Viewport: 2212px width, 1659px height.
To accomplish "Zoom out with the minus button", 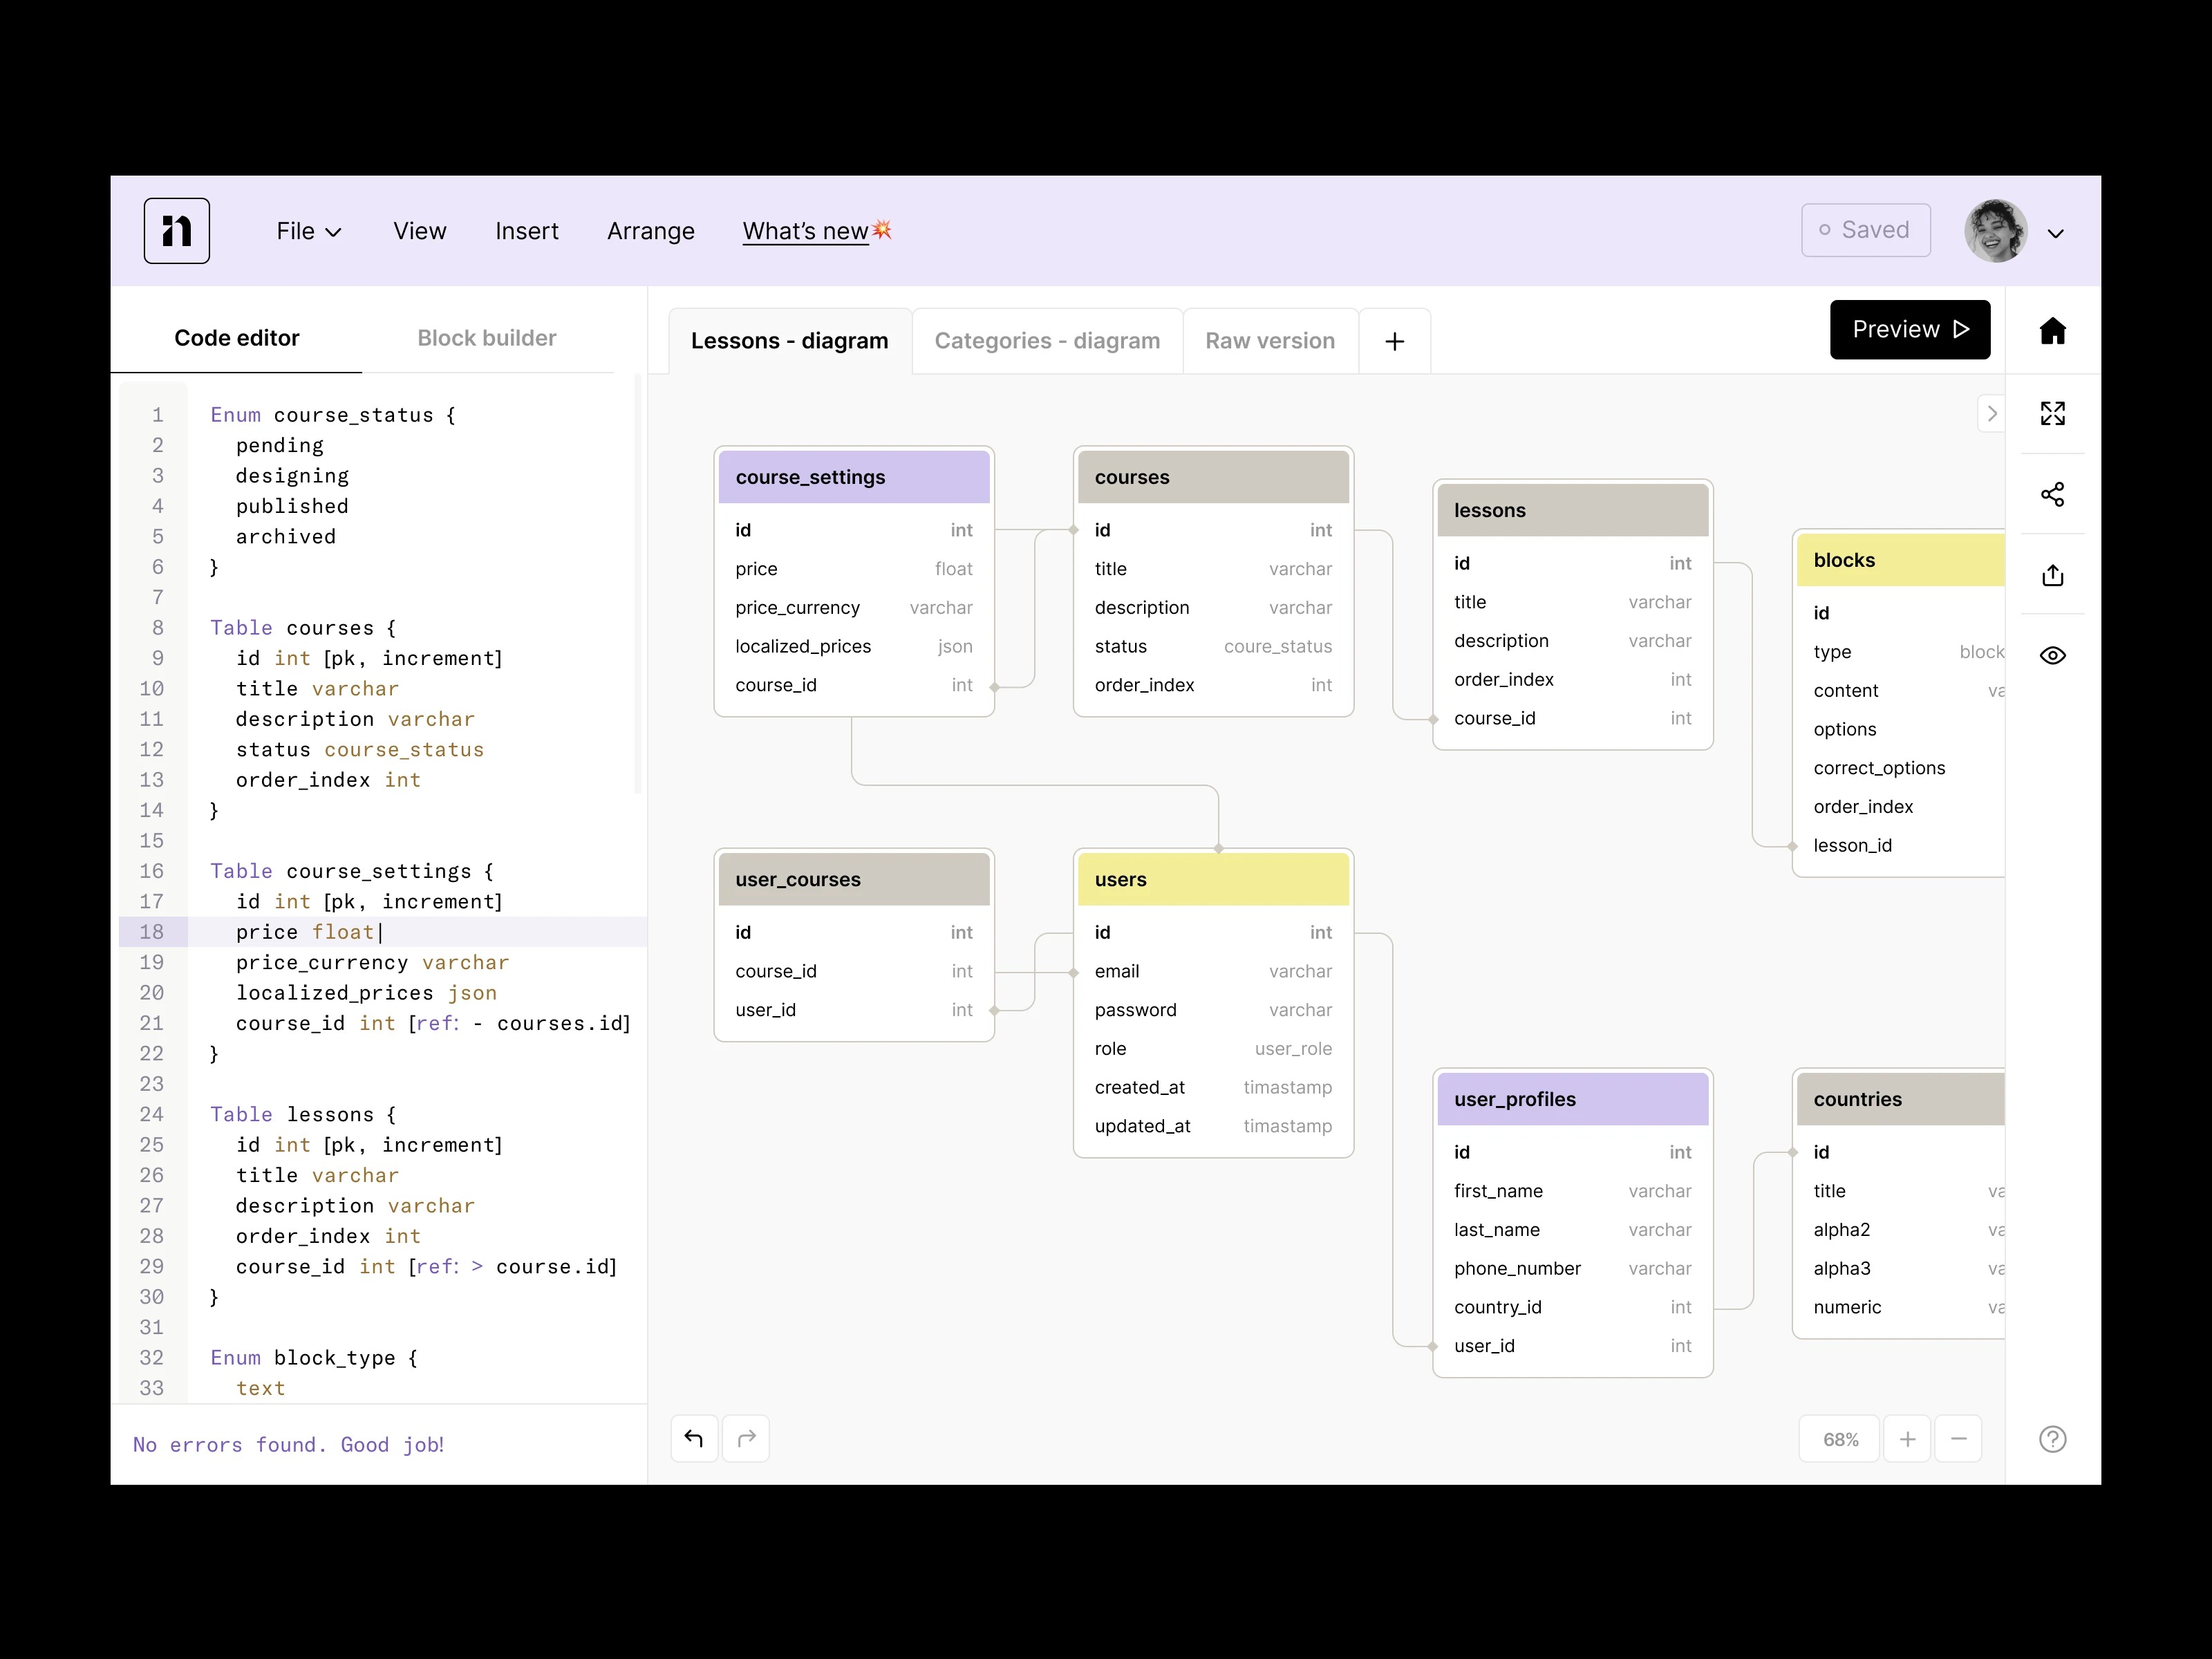I will coord(1958,1439).
